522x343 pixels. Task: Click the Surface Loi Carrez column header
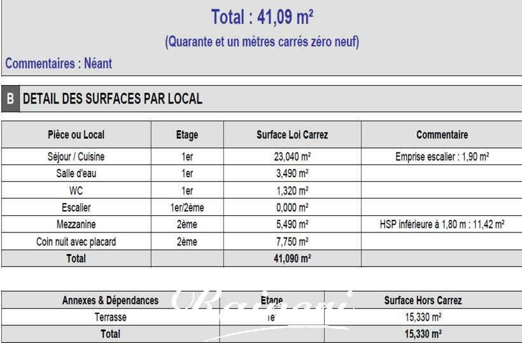(x=292, y=135)
